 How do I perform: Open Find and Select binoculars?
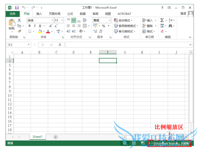pyautogui.click(x=170, y=26)
